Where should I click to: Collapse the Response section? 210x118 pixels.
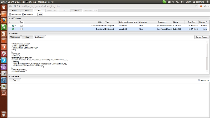10,76
